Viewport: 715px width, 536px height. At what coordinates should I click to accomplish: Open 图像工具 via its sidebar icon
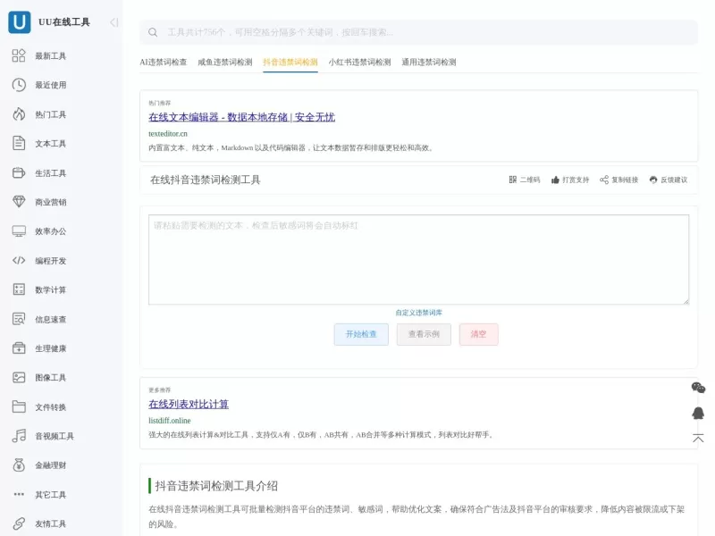19,377
